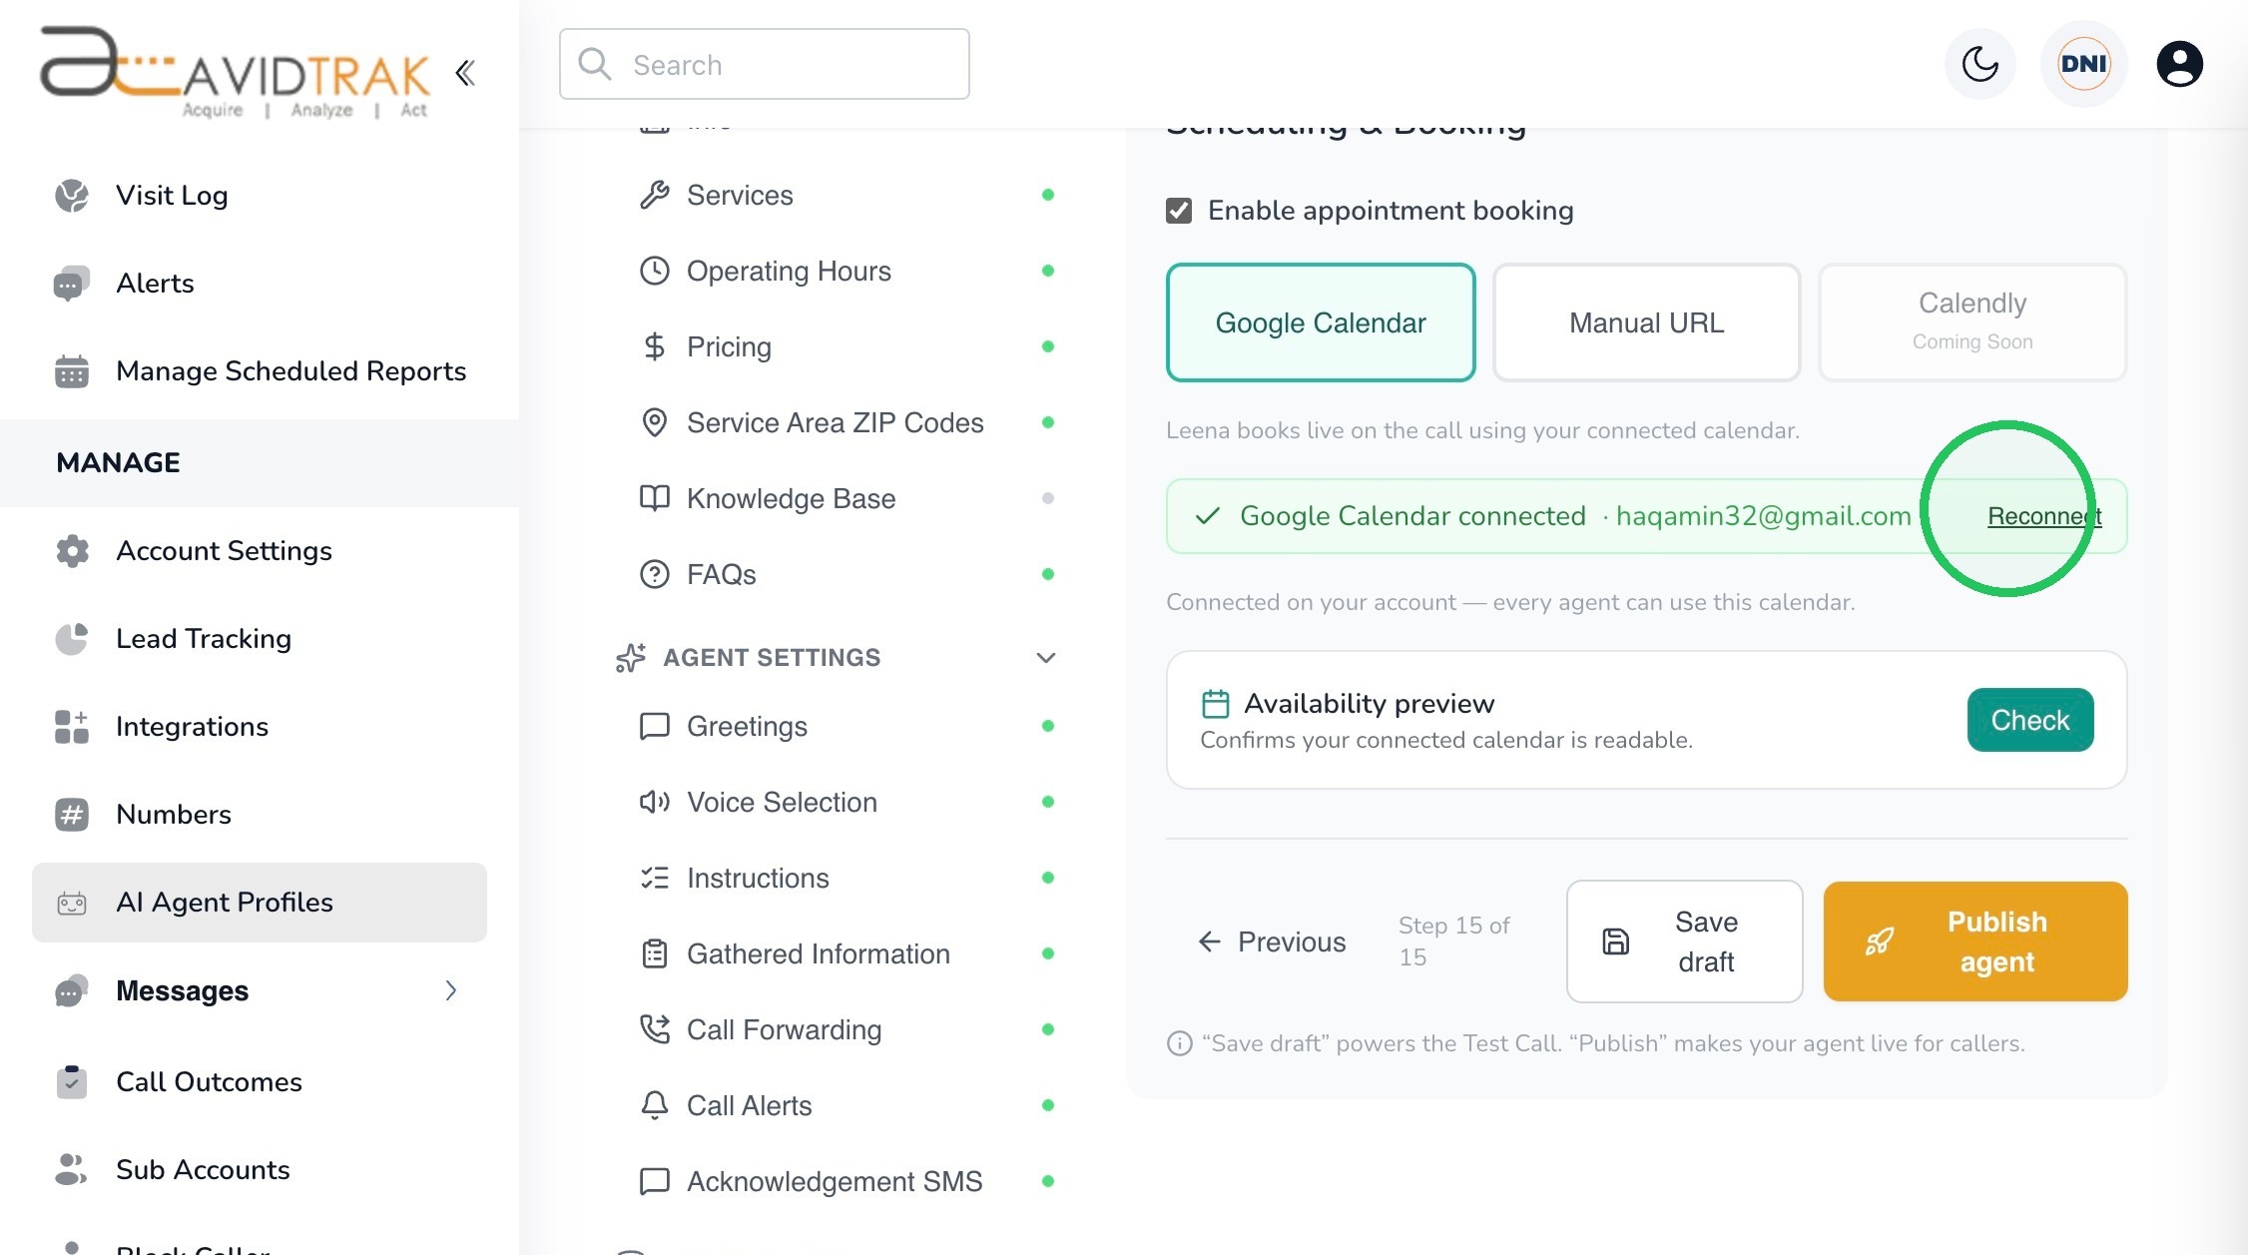Click the Call Forwarding phone icon

(654, 1029)
